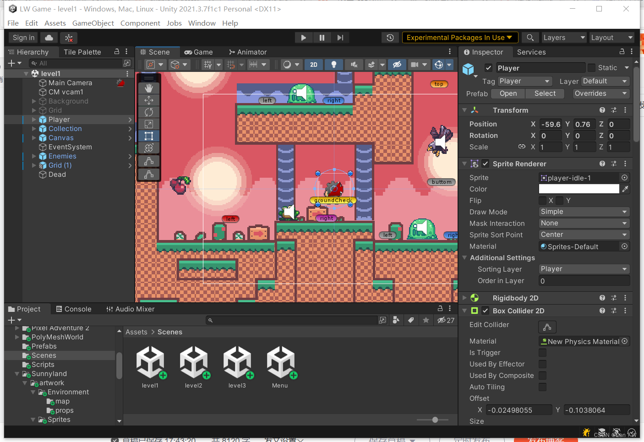Click the Edit Collider button
Screen dimensions: 644x442
click(x=547, y=327)
